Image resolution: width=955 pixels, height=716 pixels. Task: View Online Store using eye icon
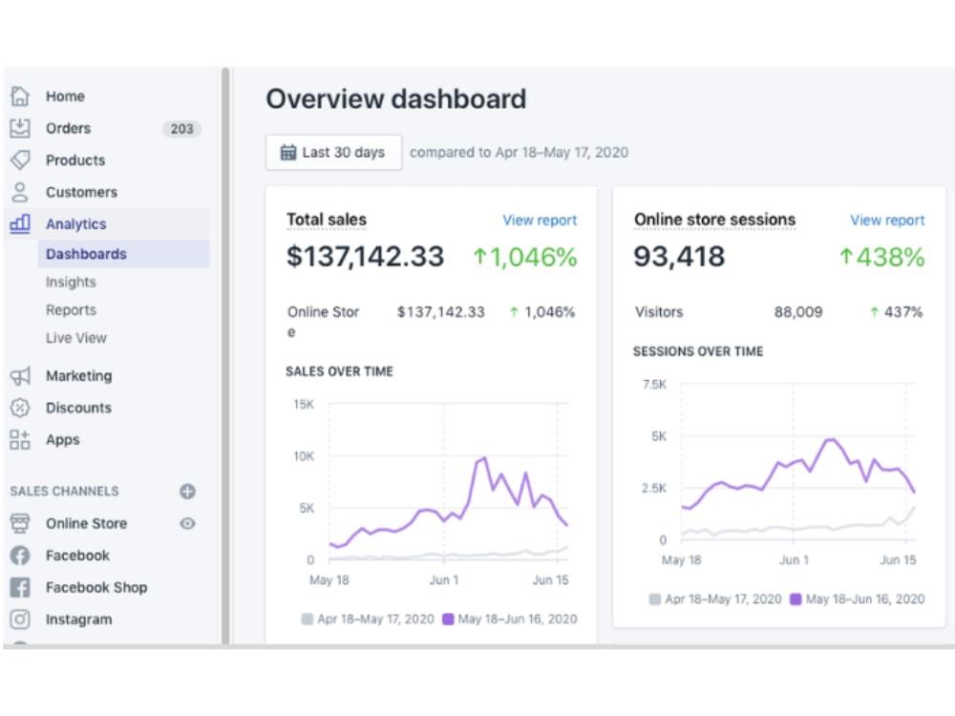187,523
